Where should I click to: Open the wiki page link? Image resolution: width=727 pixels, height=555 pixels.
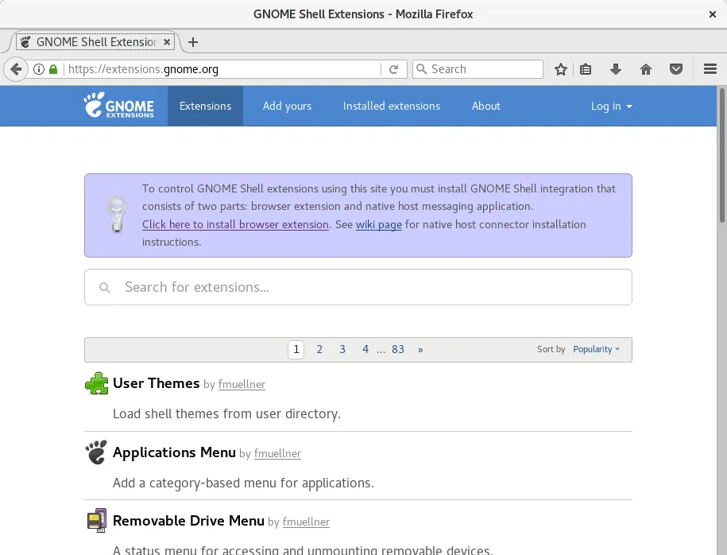click(x=379, y=224)
